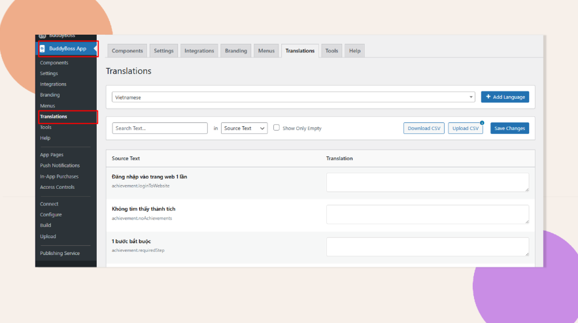The height and width of the screenshot is (323, 578).
Task: Open Integrations in the sidebar menu
Action: pos(53,84)
